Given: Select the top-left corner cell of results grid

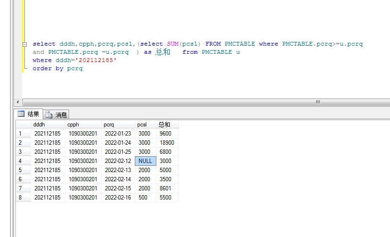Looking at the screenshot, I should pos(24,125).
